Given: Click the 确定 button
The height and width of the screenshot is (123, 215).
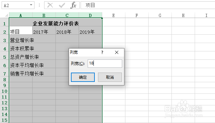Looking at the screenshot, I should pyautogui.click(x=83, y=77).
